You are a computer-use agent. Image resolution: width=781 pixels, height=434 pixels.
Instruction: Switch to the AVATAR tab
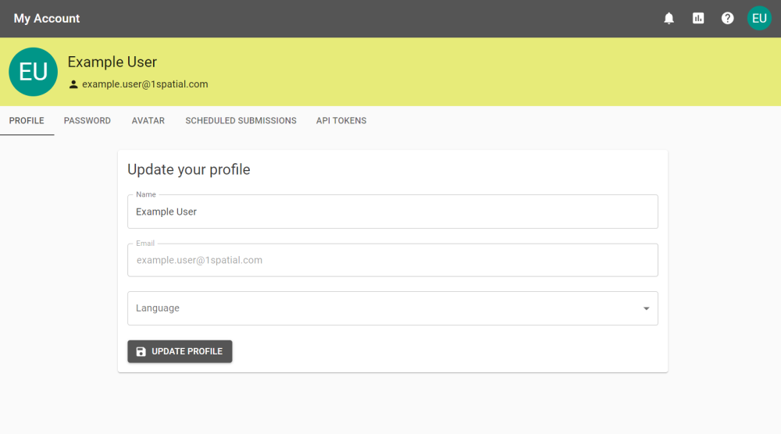(148, 120)
